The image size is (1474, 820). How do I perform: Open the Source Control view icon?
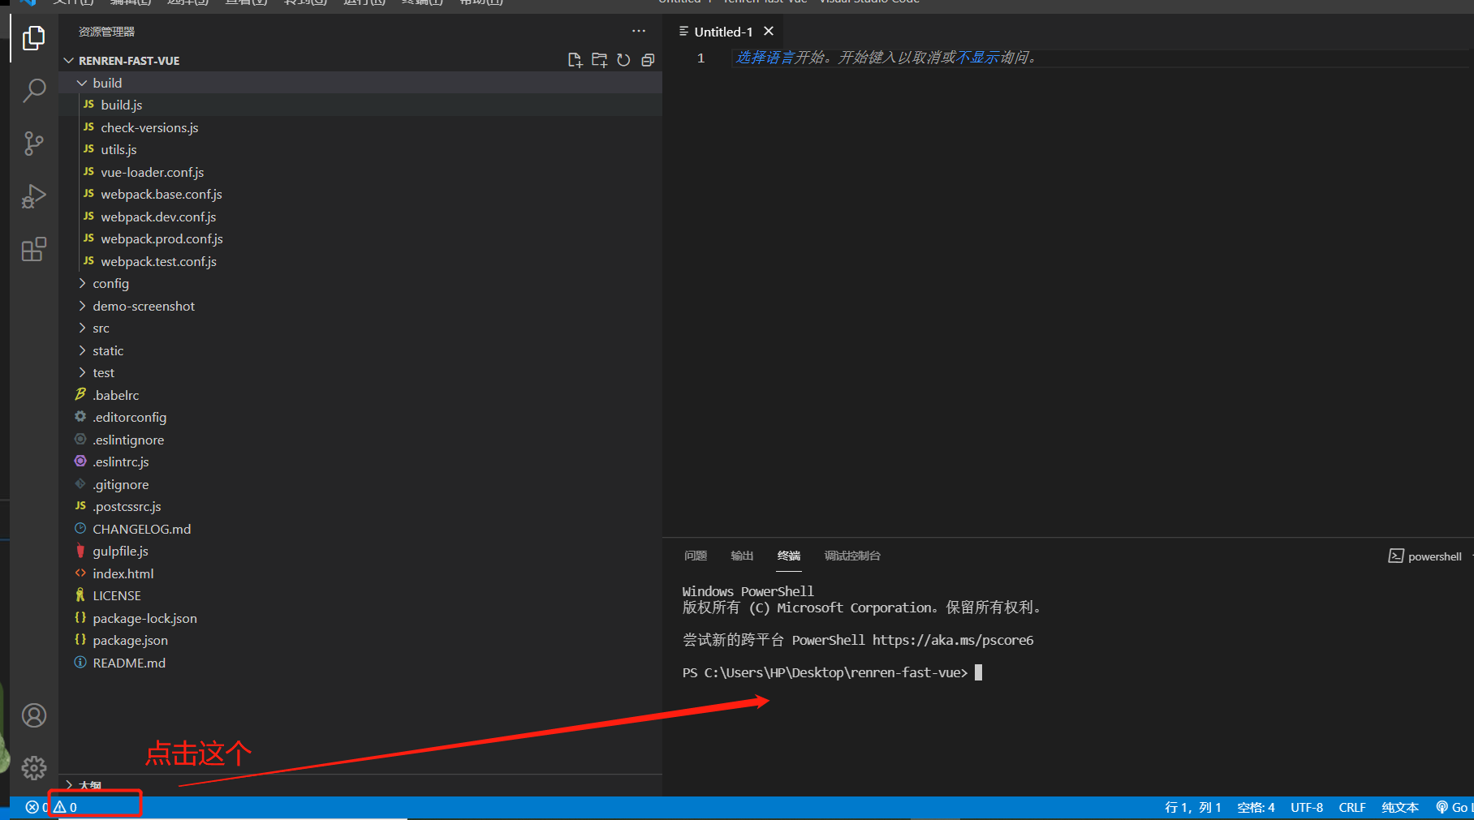[33, 144]
